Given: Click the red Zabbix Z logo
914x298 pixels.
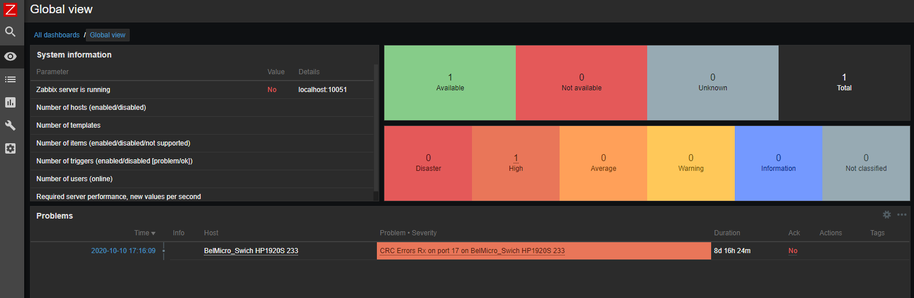Looking at the screenshot, I should point(10,9).
